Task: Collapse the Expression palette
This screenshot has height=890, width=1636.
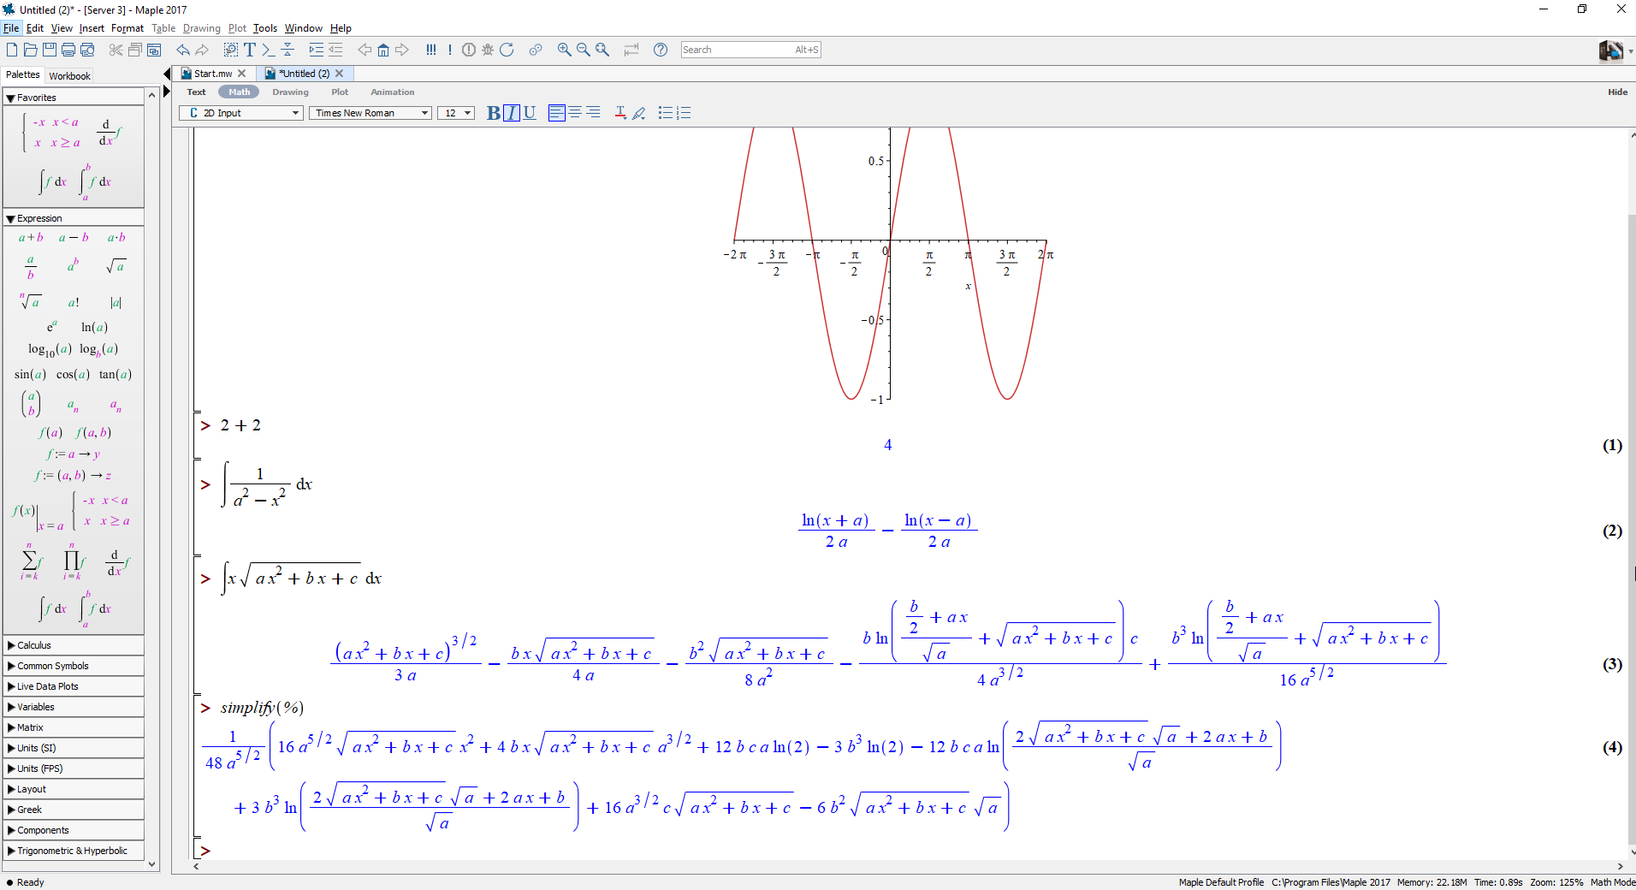Action: 10,219
